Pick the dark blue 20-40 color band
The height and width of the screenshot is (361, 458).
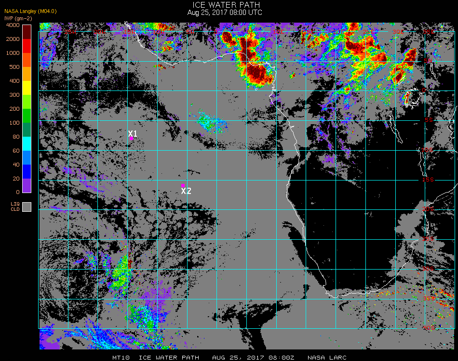[27, 172]
